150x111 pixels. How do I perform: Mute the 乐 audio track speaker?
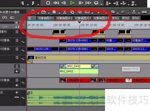tap(17, 92)
